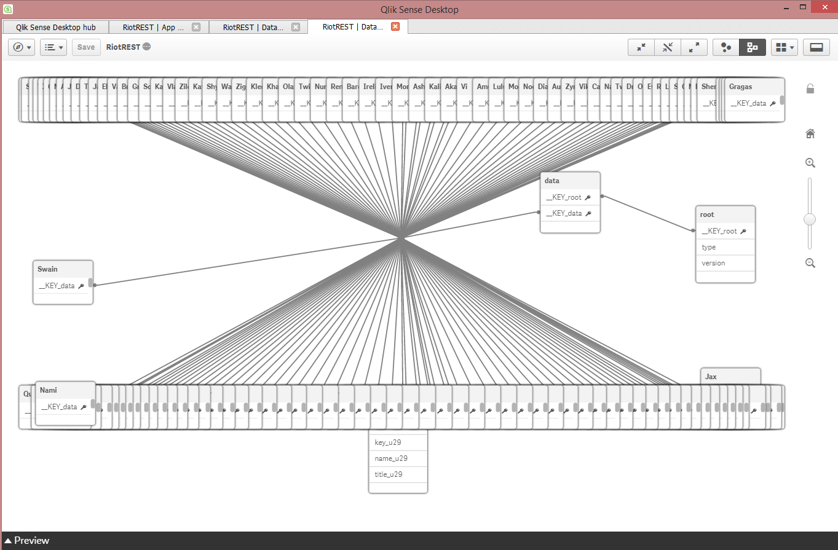Select the collapse-all tables icon
The height and width of the screenshot is (550, 838).
(641, 47)
